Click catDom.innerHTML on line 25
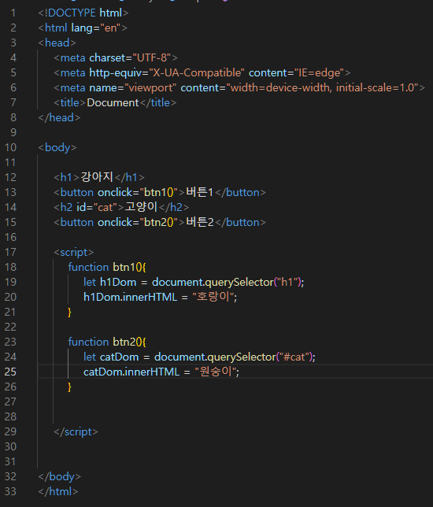Viewport: 433px width, 507px height. point(131,372)
